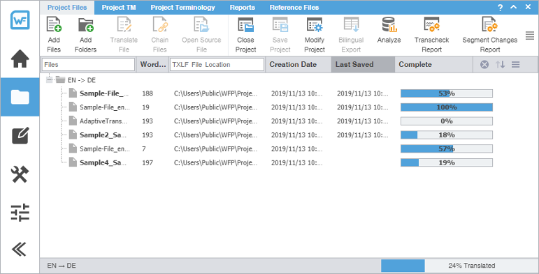Viewport: 539px width, 274px height.
Task: Switch to the Project Files tab
Action: click(x=67, y=7)
